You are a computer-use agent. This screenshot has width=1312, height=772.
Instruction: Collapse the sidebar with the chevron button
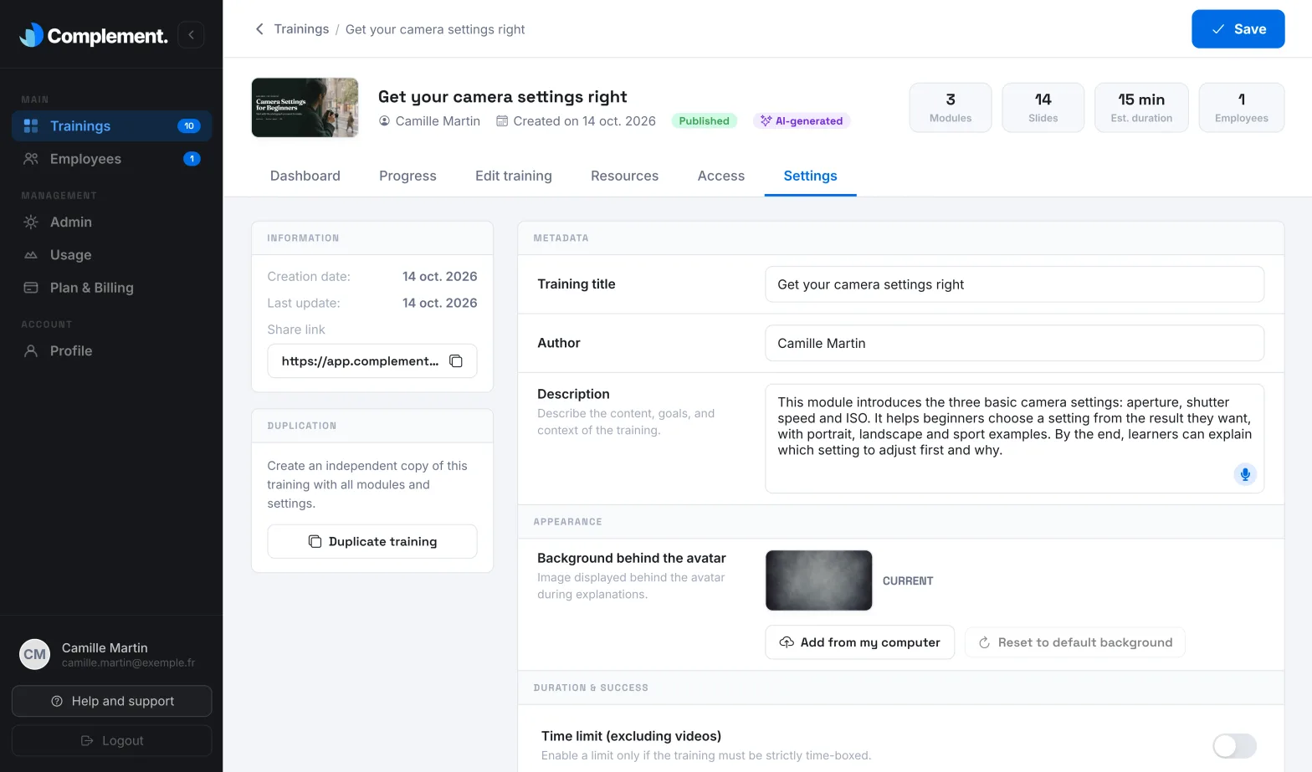point(191,34)
